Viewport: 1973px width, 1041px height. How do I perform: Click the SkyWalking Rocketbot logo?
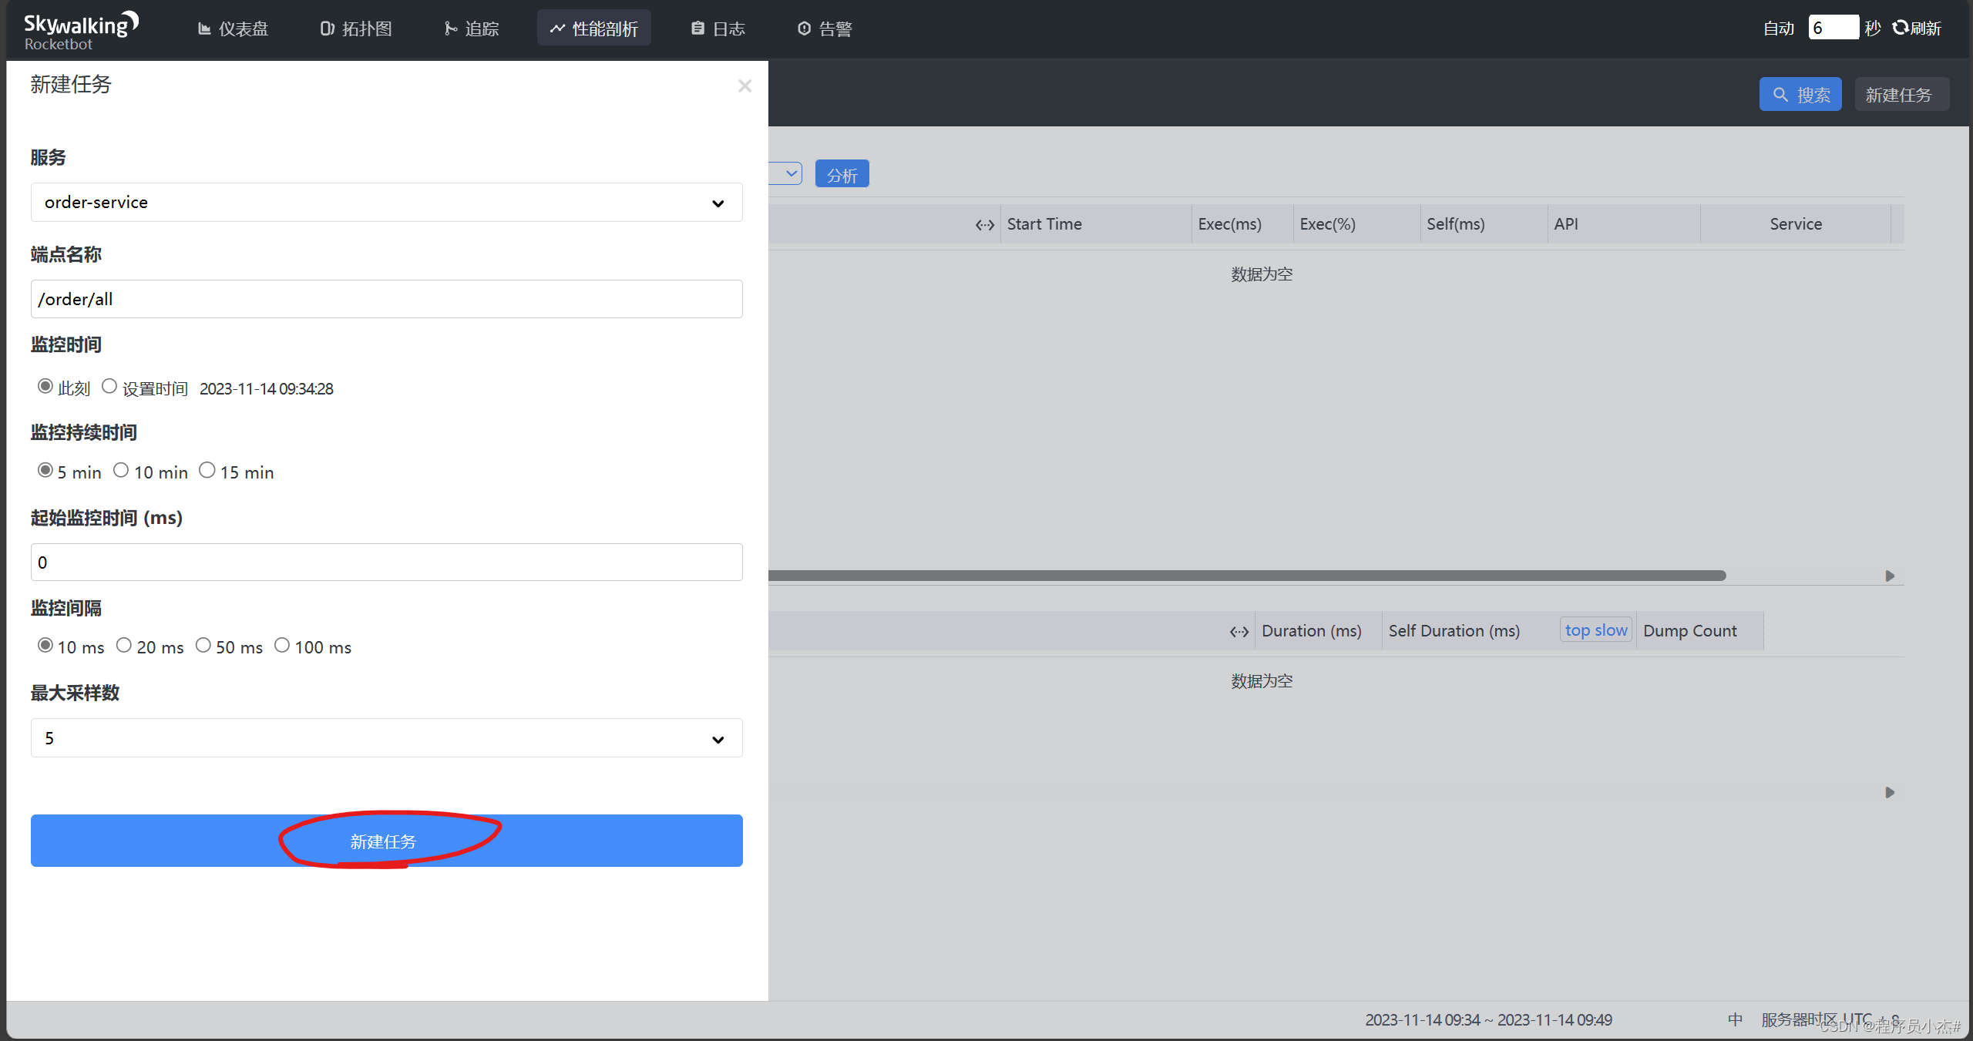click(x=81, y=31)
